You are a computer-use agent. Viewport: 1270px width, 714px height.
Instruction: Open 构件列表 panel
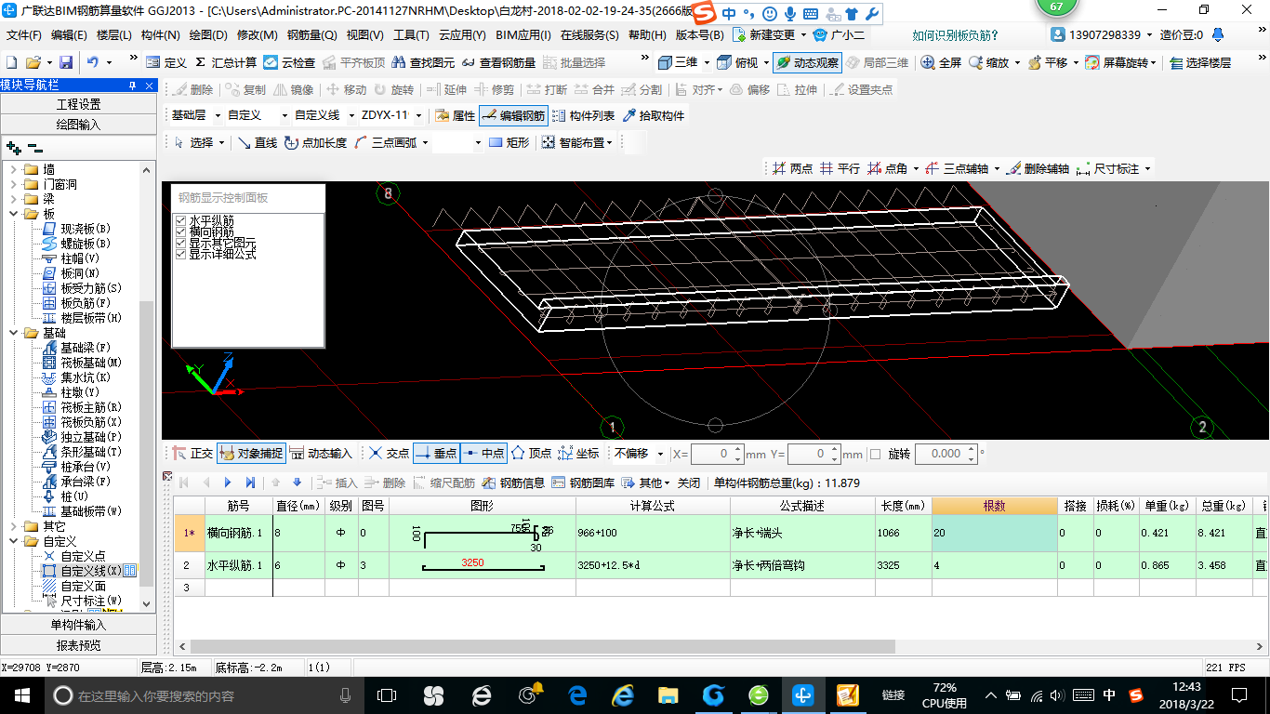click(x=583, y=116)
